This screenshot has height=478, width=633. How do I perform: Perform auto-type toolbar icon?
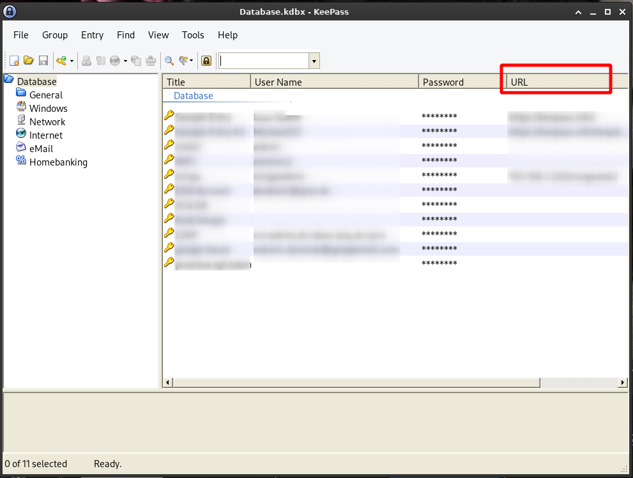(151, 61)
